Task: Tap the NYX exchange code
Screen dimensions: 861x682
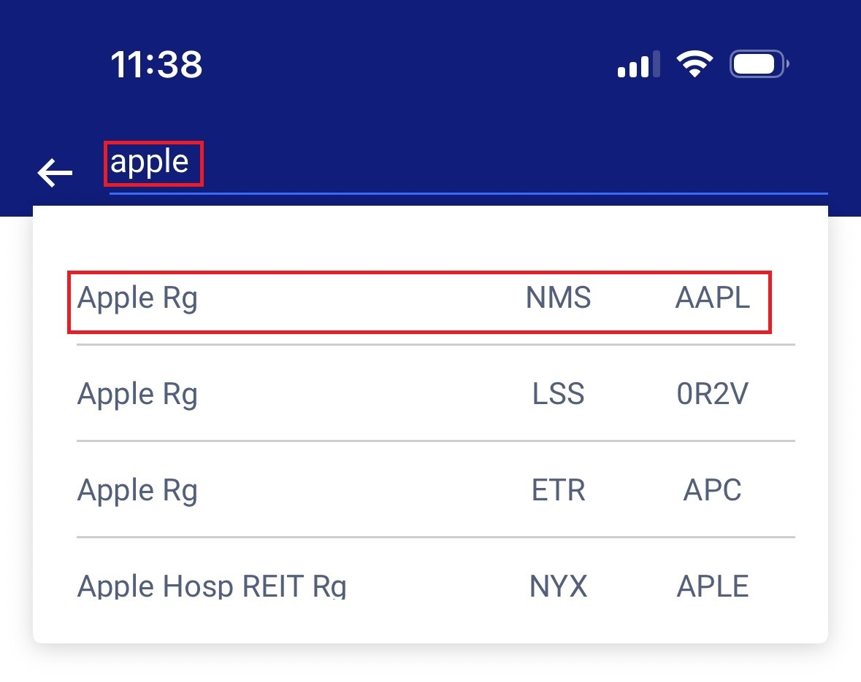Action: (558, 586)
